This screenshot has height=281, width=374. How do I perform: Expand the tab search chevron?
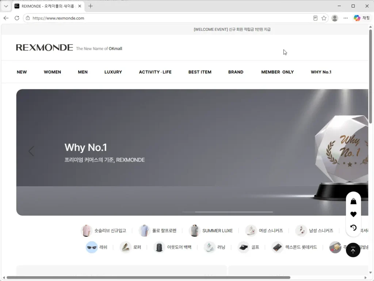(6, 6)
